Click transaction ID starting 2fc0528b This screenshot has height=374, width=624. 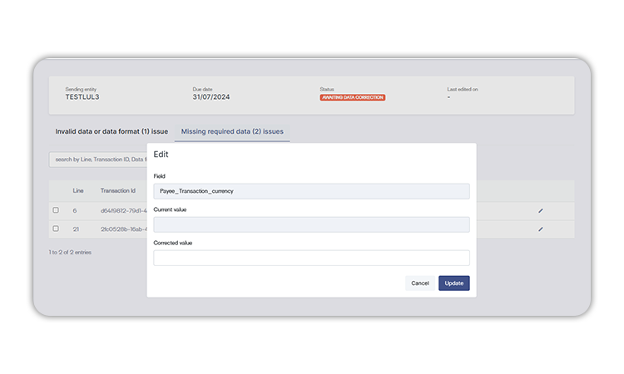click(x=123, y=229)
